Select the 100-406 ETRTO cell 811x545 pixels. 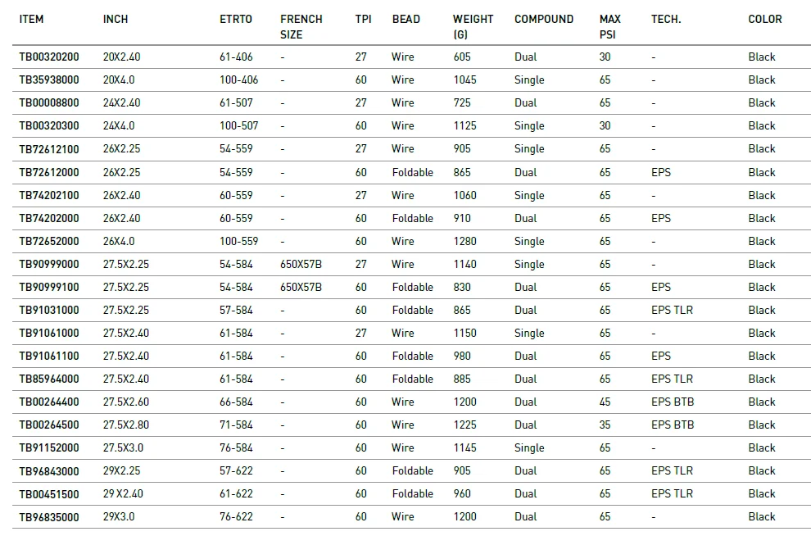coord(238,80)
